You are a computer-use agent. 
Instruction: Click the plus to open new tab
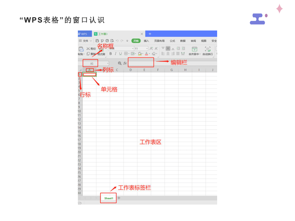150,34
